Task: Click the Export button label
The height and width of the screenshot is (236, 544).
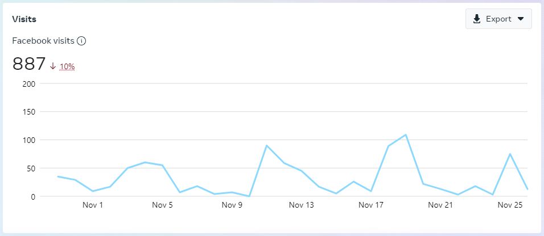Action: pos(498,19)
